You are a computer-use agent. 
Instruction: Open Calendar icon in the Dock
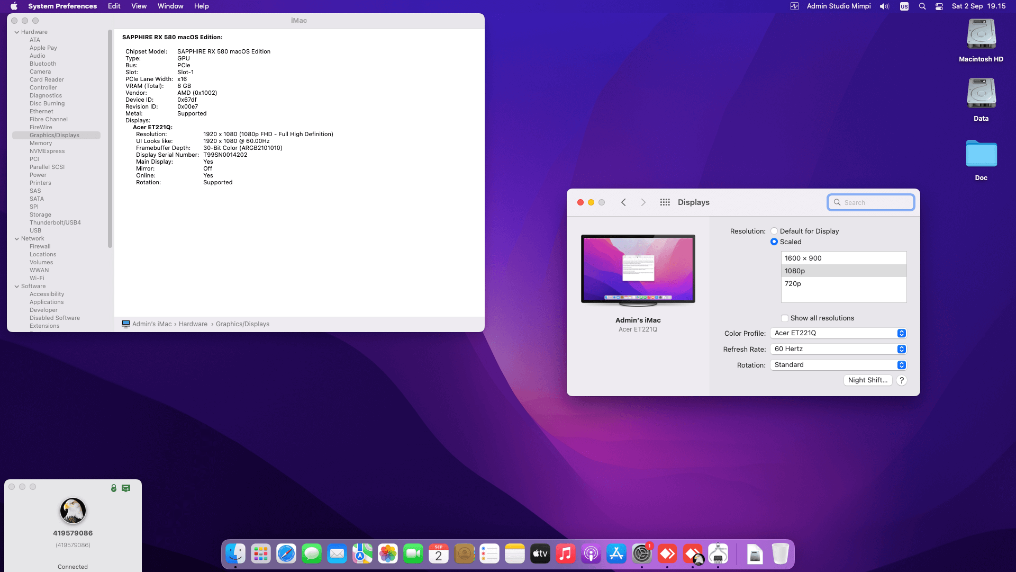pos(439,554)
